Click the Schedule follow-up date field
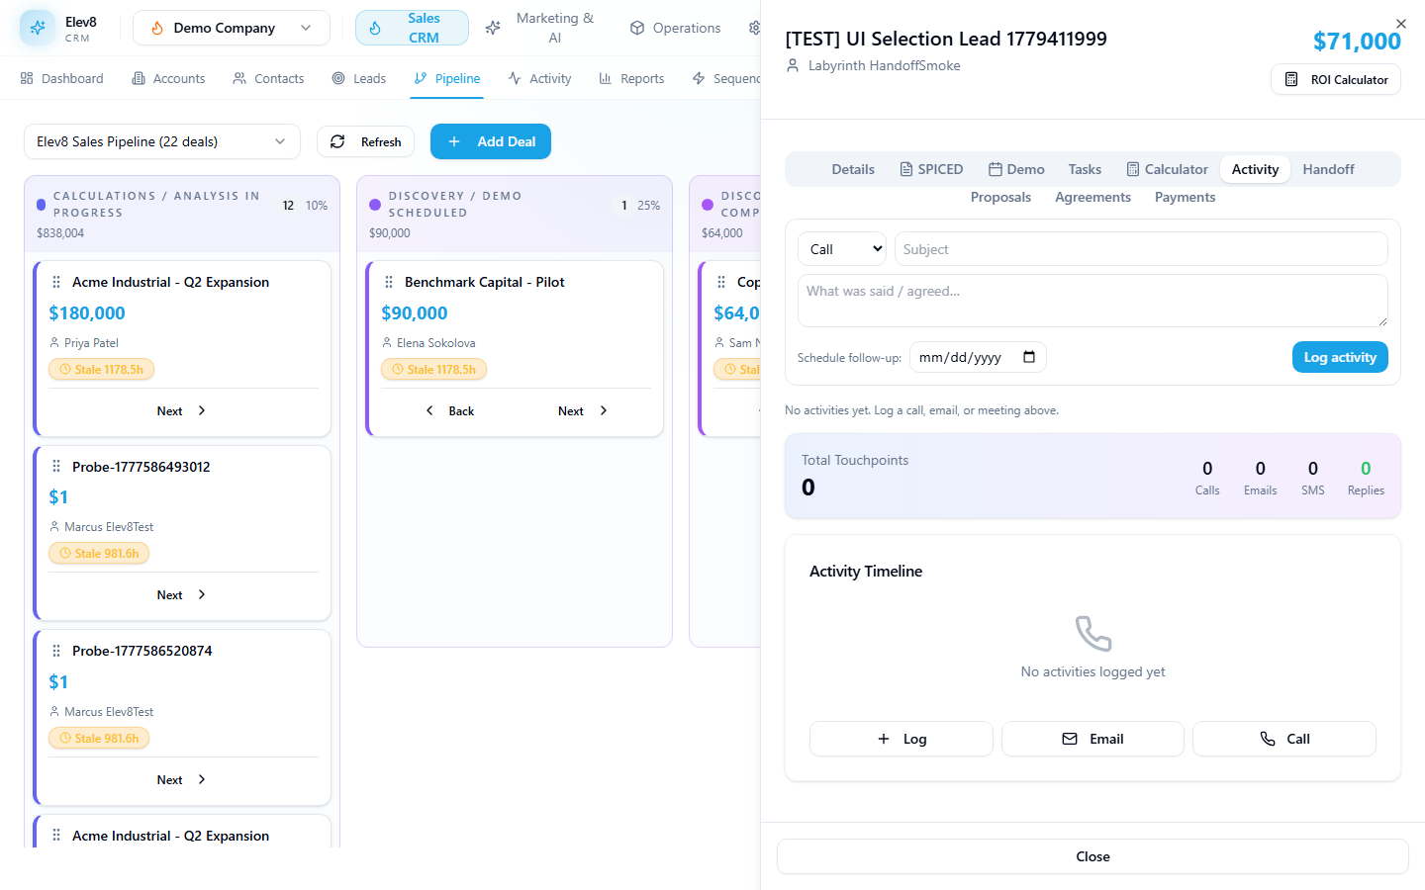This screenshot has height=890, width=1425. [x=977, y=357]
